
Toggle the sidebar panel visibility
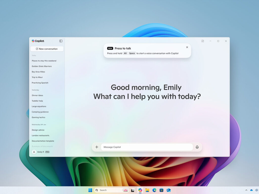[61, 41]
